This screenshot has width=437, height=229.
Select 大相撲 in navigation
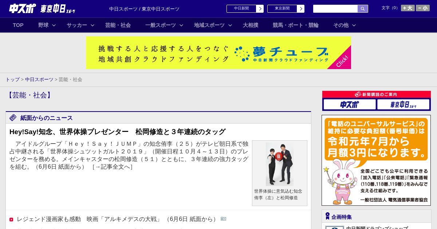click(251, 25)
